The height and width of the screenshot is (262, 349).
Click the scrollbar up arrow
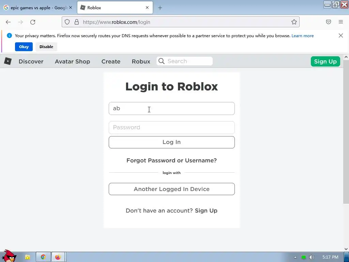click(x=346, y=57)
